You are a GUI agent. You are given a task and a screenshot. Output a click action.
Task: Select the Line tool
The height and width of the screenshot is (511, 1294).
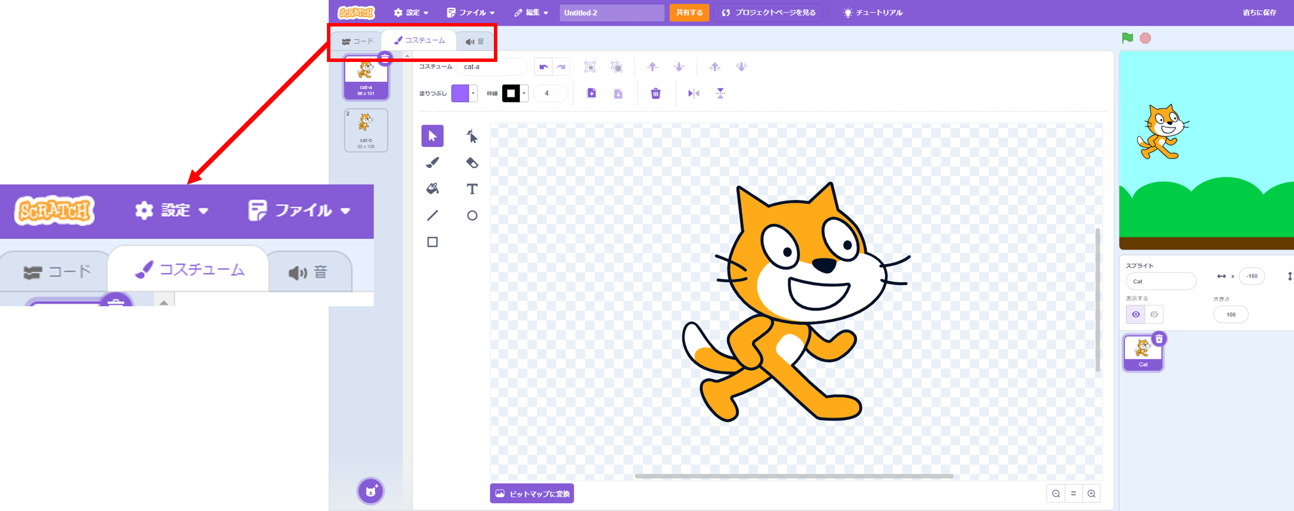(x=432, y=215)
